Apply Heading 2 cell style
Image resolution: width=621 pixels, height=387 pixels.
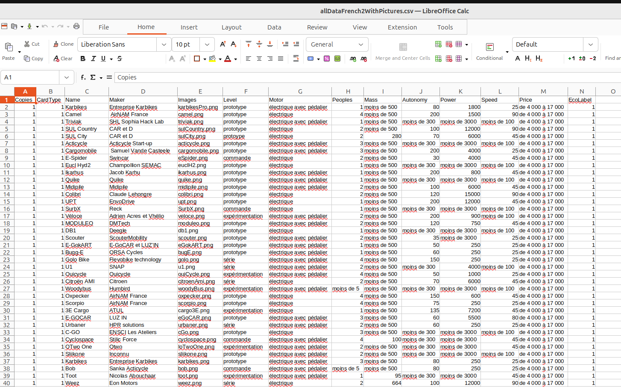pos(539,59)
